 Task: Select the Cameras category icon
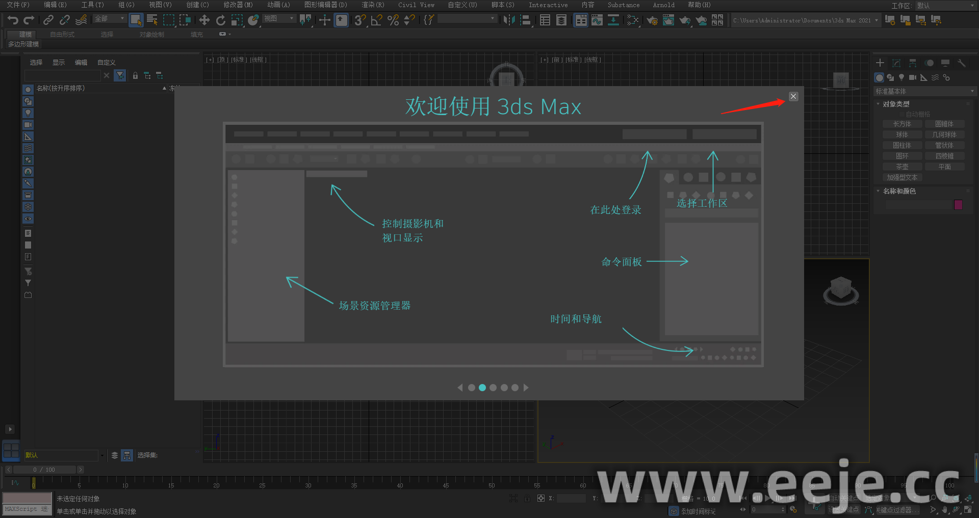[913, 77]
